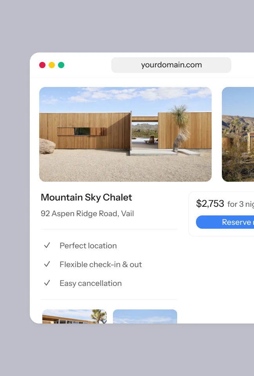Select the yourdomain.com address bar

pos(171,65)
